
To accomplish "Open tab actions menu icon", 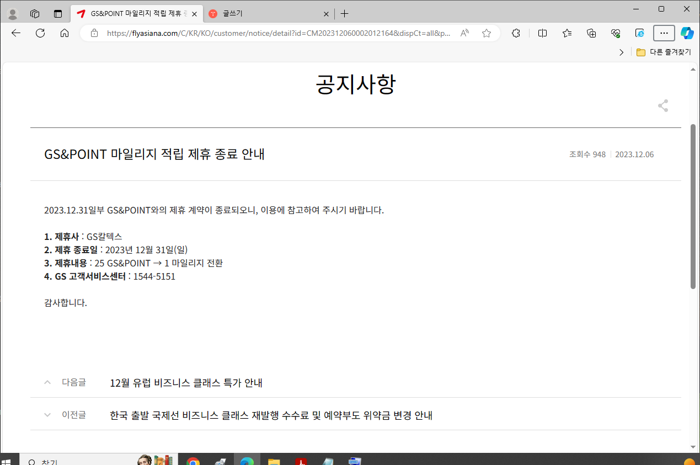I will click(x=58, y=14).
